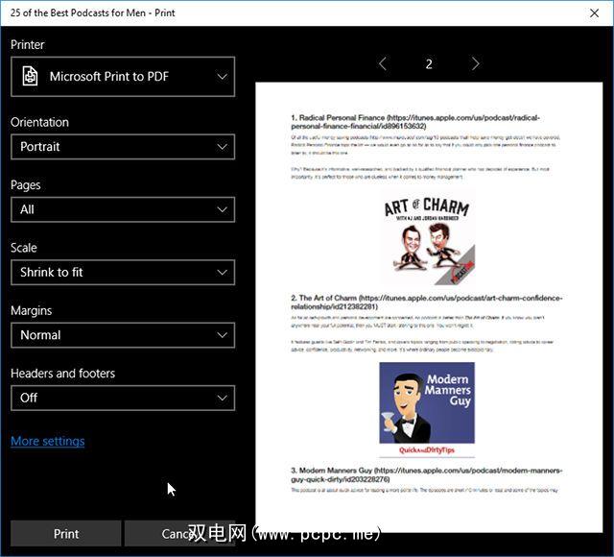Click the Printer label

[x=28, y=45]
